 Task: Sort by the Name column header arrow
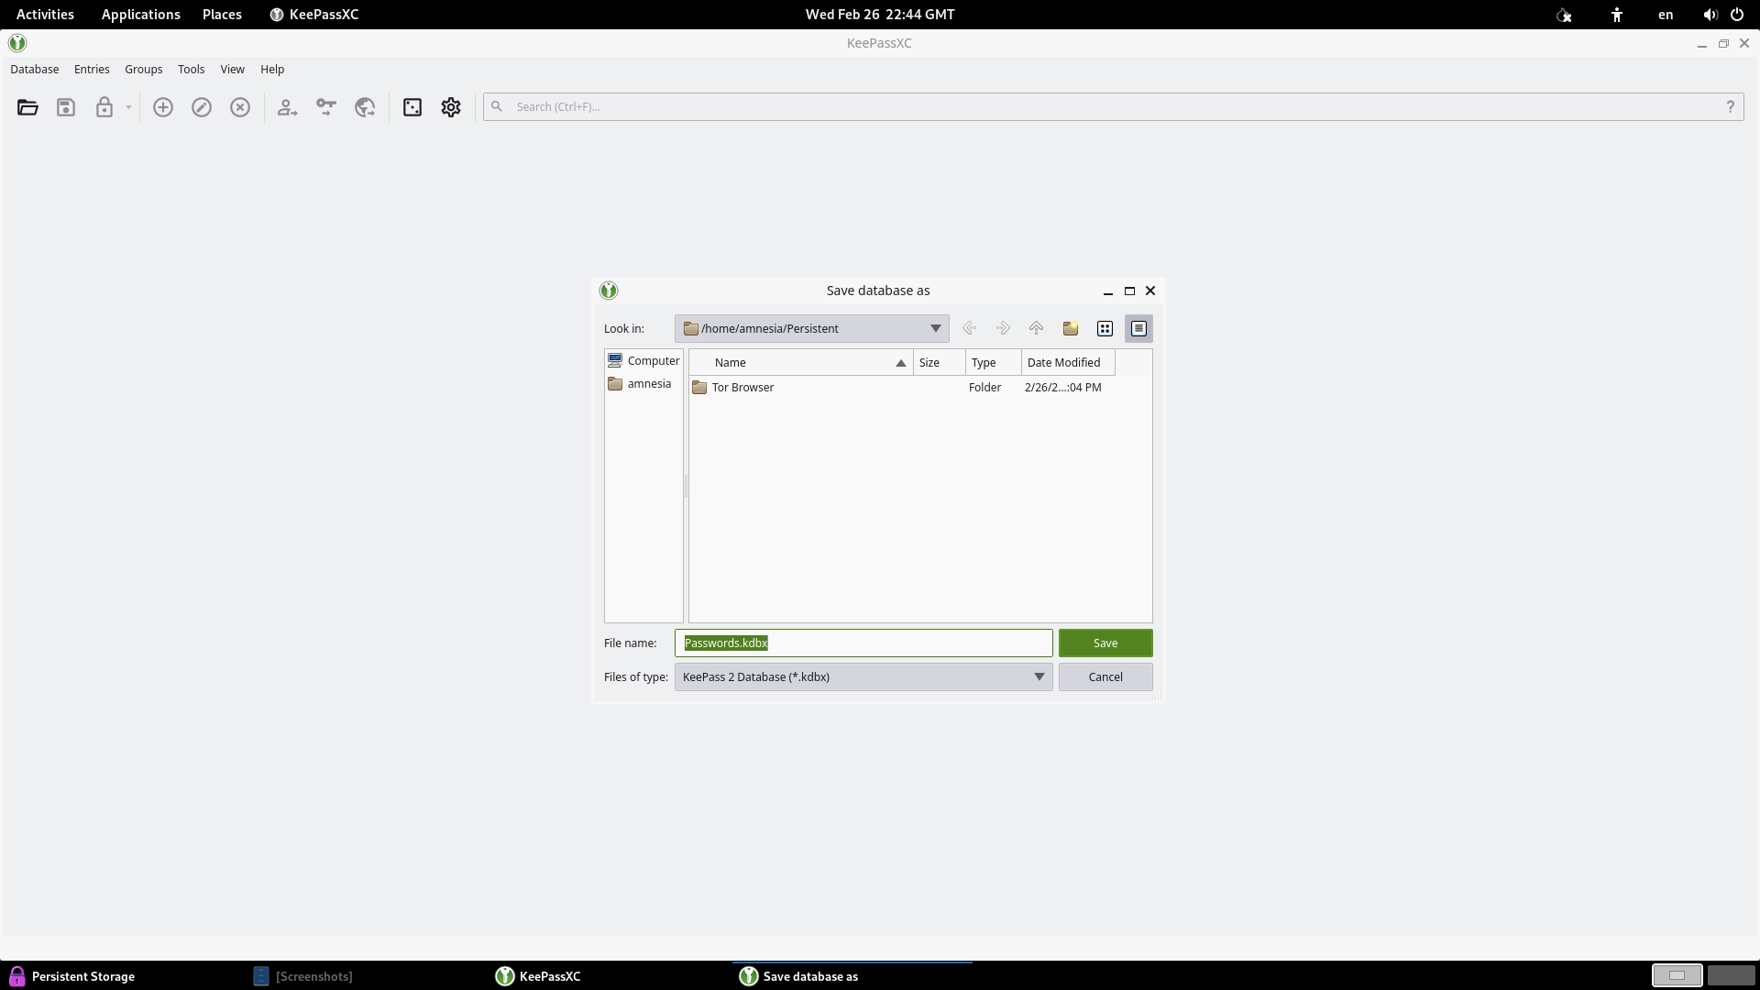[900, 363]
